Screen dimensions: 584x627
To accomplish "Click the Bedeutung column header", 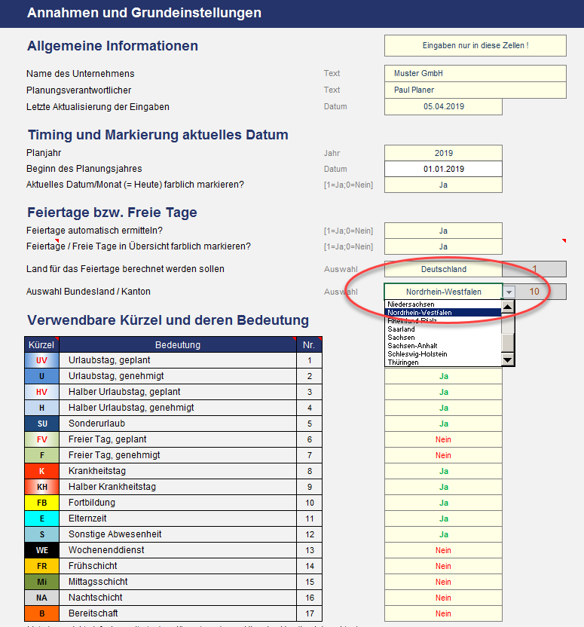I will pyautogui.click(x=178, y=344).
